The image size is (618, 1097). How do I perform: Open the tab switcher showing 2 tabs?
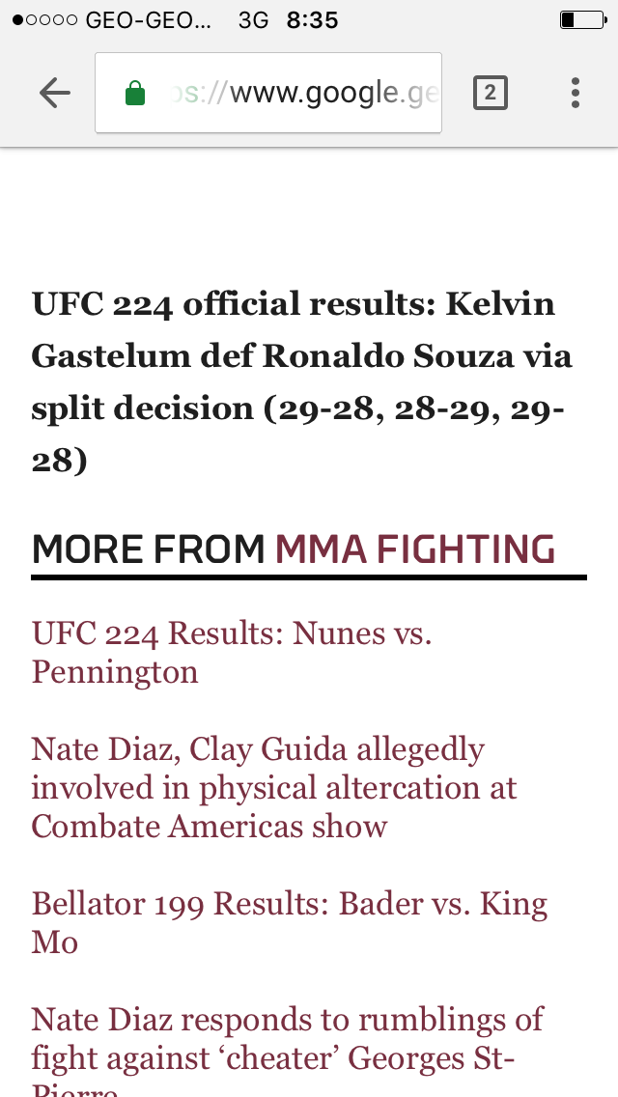[x=490, y=93]
